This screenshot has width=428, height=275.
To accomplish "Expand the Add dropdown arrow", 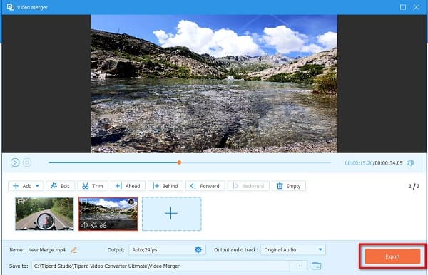I will 38,186.
